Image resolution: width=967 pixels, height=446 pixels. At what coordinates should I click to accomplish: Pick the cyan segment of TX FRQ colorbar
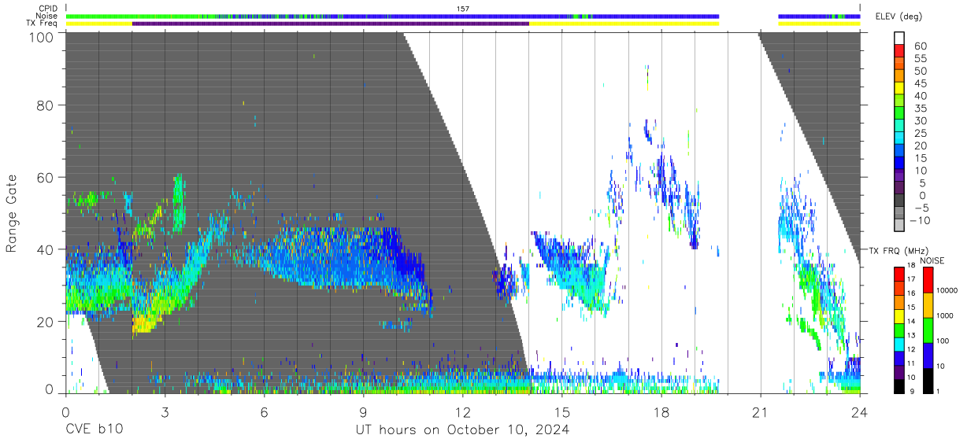pos(899,345)
